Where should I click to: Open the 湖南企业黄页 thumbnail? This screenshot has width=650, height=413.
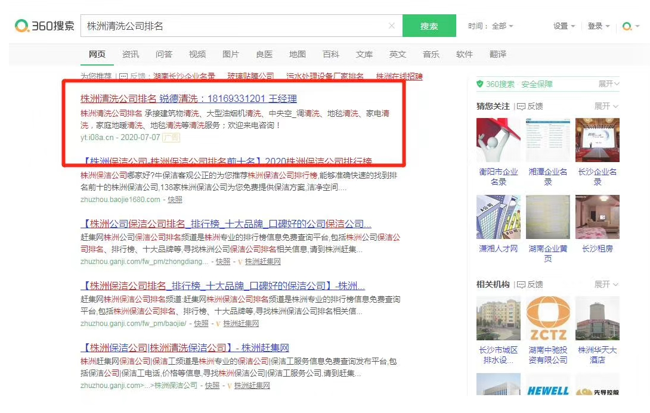point(548,217)
